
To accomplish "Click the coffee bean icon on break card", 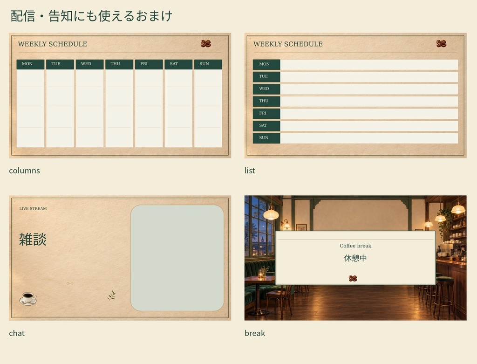I will click(353, 278).
